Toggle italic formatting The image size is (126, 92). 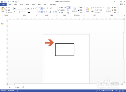pyautogui.click(x=17, y=12)
